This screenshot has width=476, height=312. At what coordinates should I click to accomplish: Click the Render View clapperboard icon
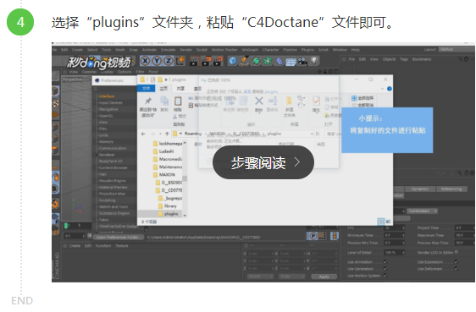[194, 62]
